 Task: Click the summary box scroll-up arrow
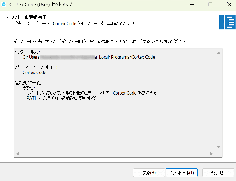point(218,53)
